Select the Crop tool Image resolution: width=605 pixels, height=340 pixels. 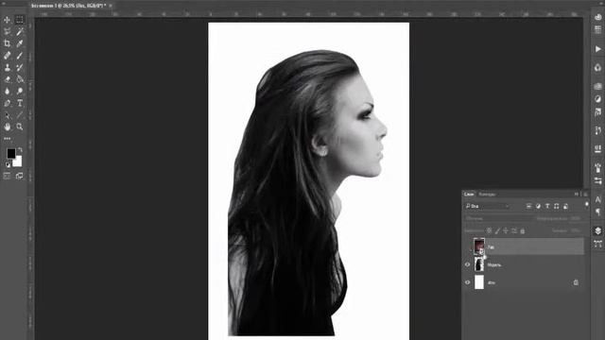click(7, 43)
